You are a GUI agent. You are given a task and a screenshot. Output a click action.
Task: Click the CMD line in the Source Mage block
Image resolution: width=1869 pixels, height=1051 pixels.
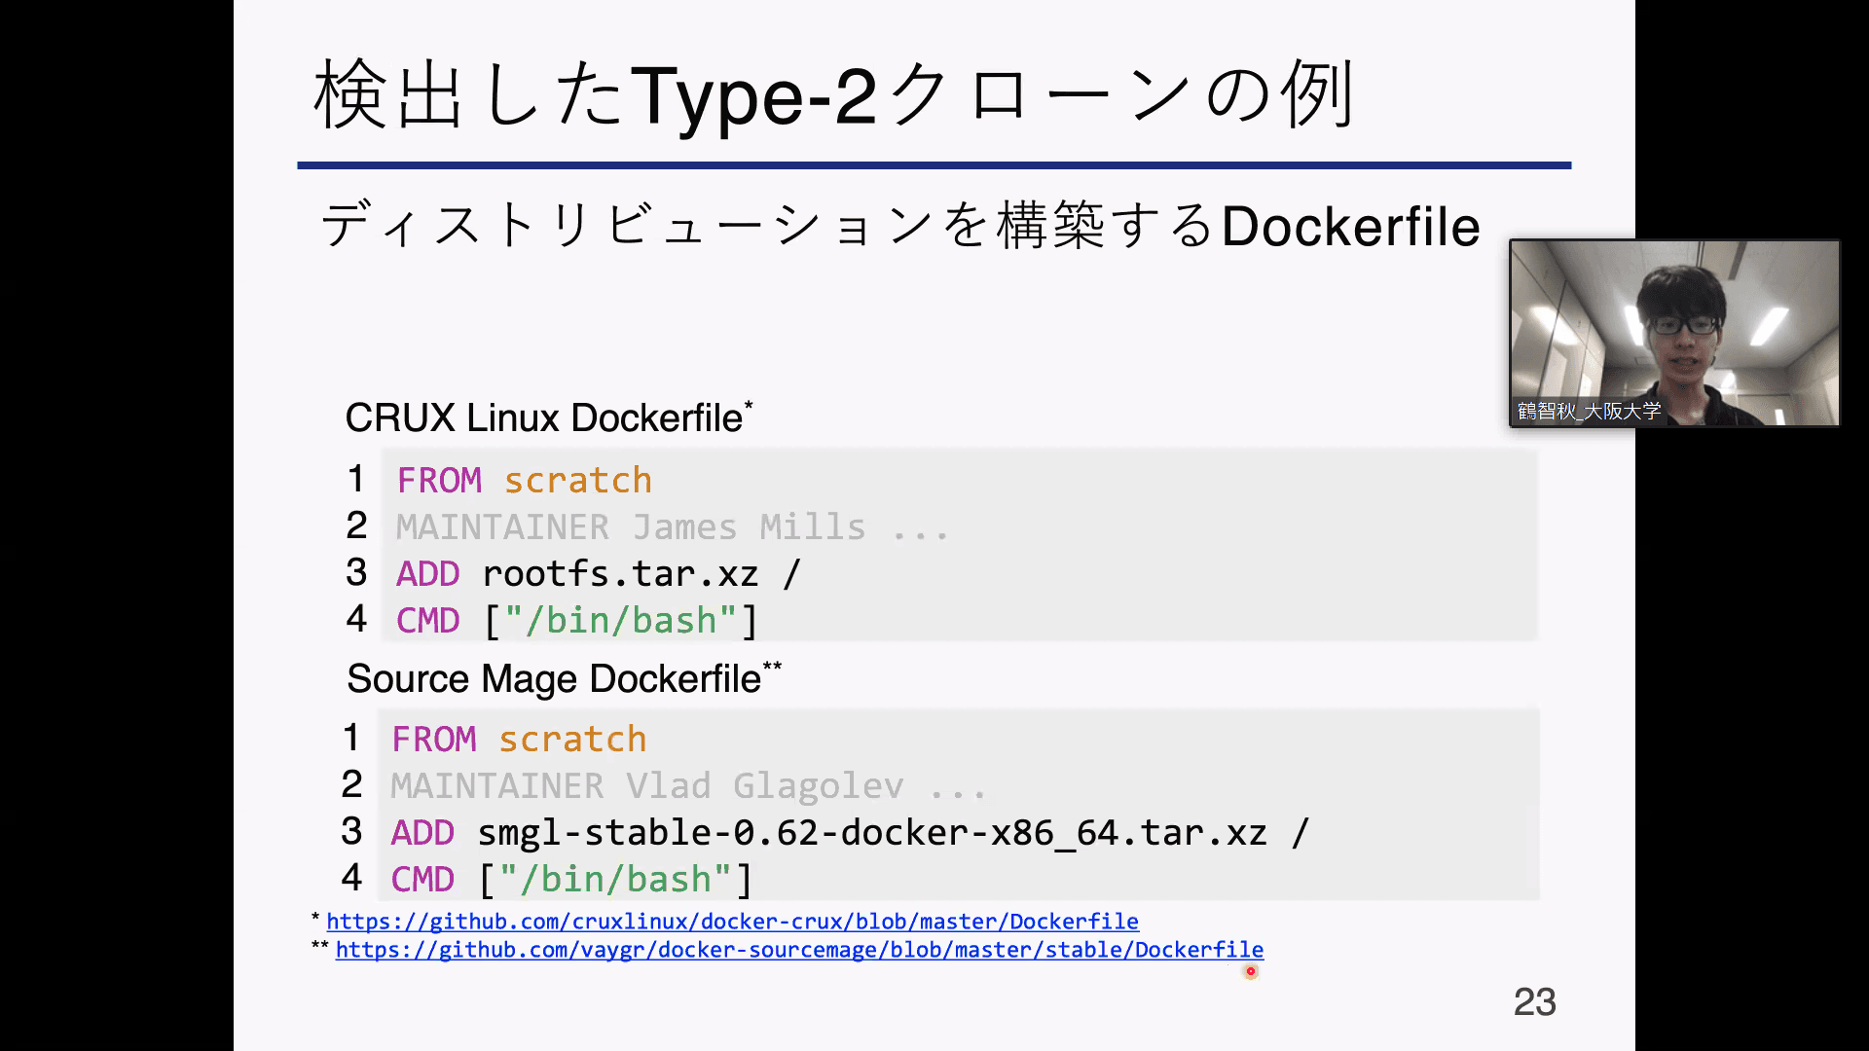coord(571,880)
